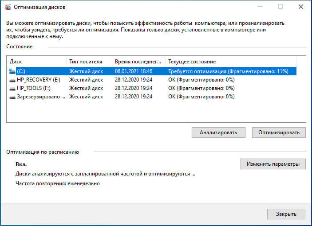Click date 28.12.2020 19:24 in HP_TOOLS row
This screenshot has width=312, height=226.
click(x=134, y=88)
